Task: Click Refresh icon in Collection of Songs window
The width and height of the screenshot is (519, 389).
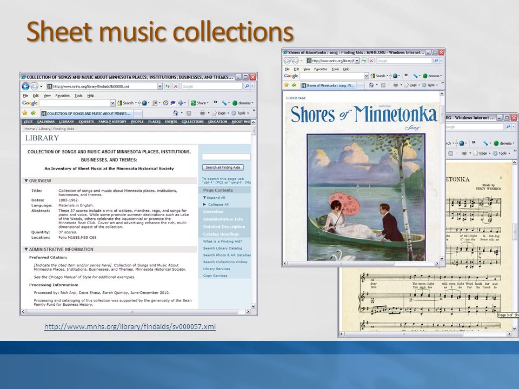Action: (168, 86)
